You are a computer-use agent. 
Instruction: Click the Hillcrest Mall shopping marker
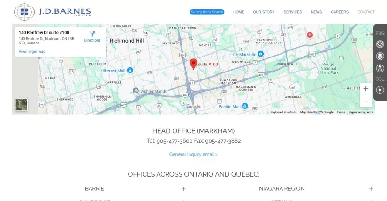(x=130, y=71)
